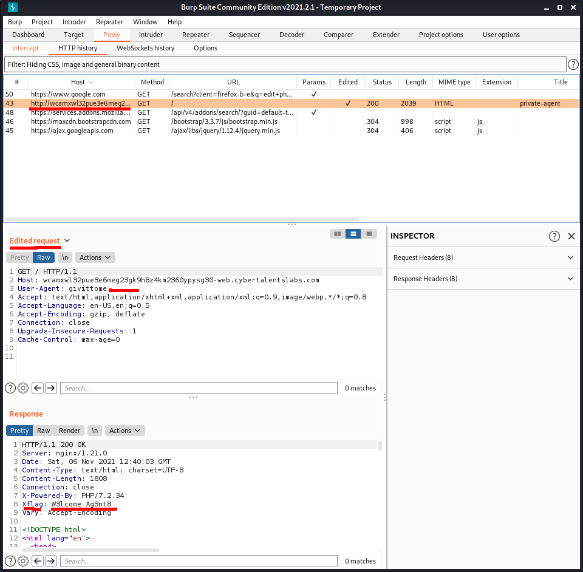Image resolution: width=583 pixels, height=572 pixels.
Task: Switch response view to Render
Action: (69, 431)
